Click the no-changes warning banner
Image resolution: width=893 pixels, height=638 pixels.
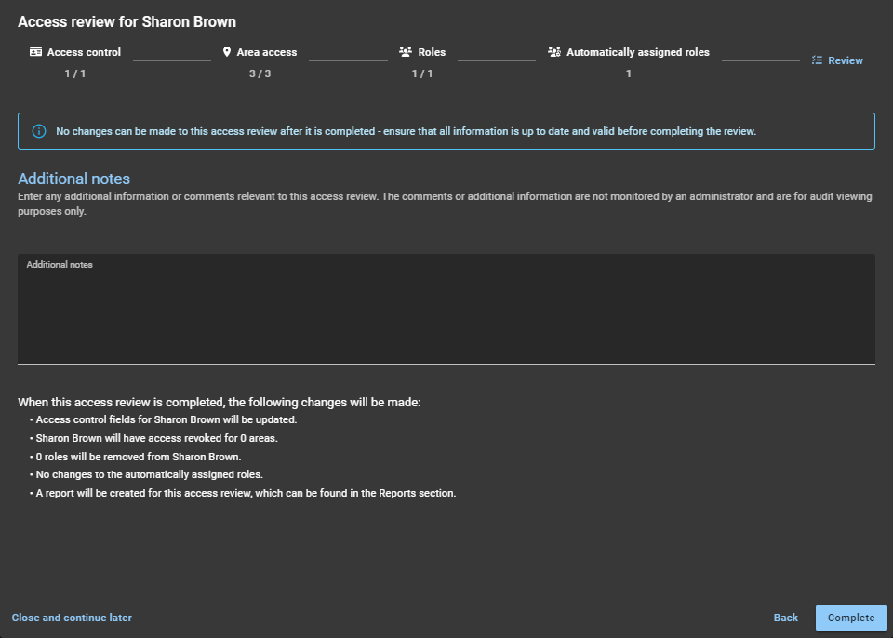point(446,131)
